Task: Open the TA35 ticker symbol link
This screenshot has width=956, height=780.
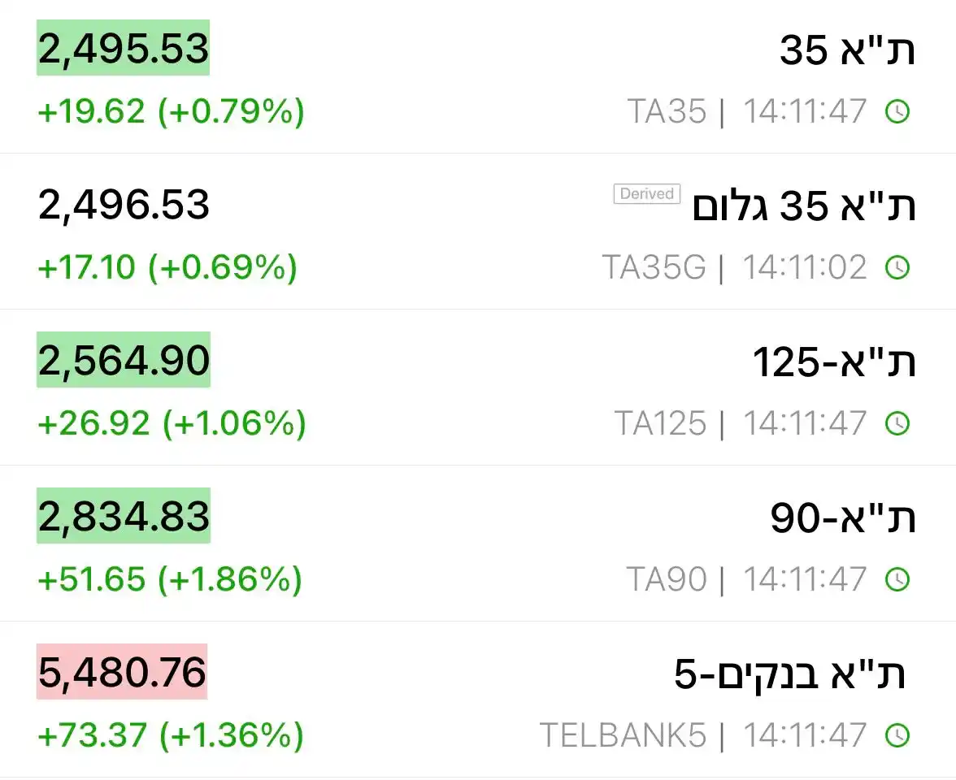Action: coord(668,111)
